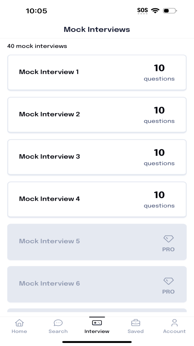The width and height of the screenshot is (194, 346).
Task: Start Mock Interview 3
Action: (x=97, y=157)
